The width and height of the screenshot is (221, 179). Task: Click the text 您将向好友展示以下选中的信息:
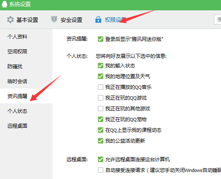click(x=131, y=56)
